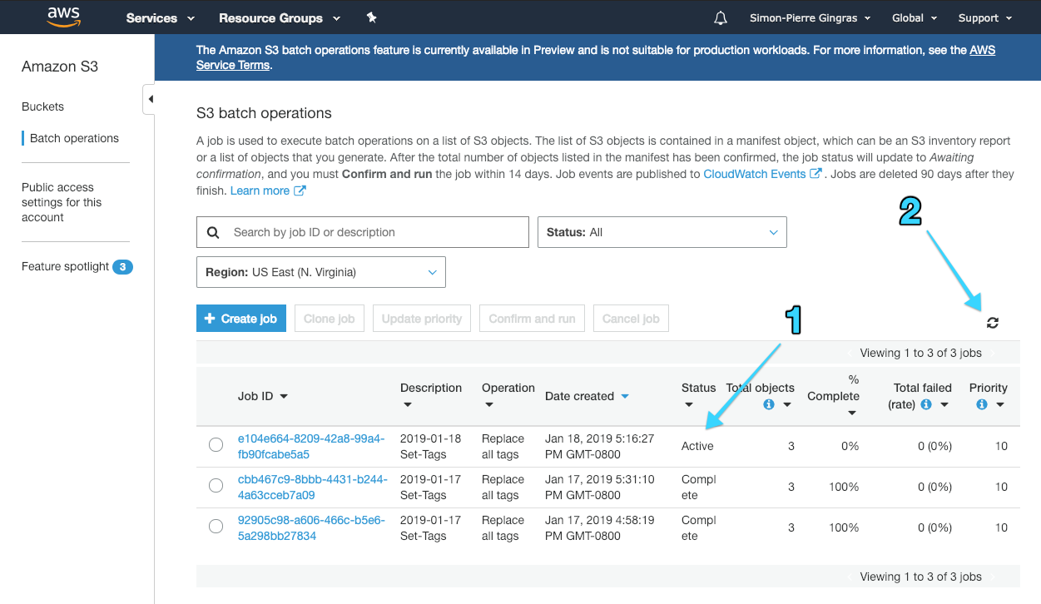Select the job starting with 92905c98
The height and width of the screenshot is (604, 1041).
tap(216, 527)
